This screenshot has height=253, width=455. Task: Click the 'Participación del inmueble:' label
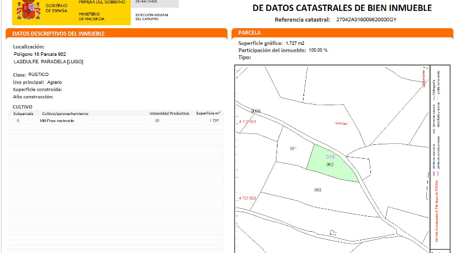coord(272,50)
